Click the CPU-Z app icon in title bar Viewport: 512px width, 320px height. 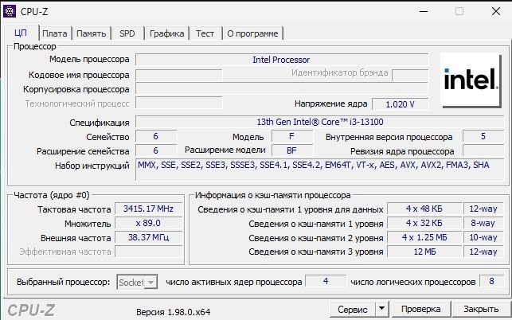tap(9, 11)
